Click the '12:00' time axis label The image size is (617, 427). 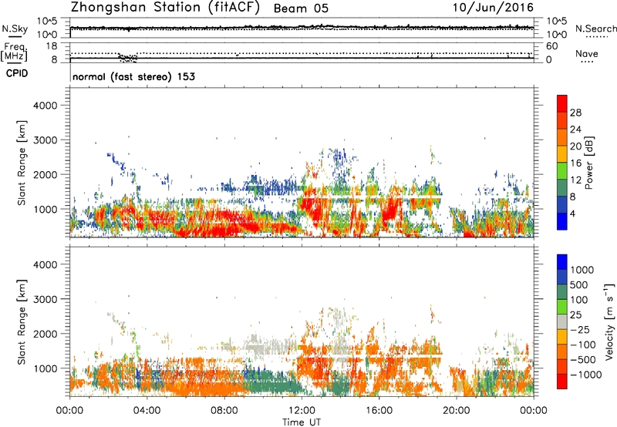302,411
